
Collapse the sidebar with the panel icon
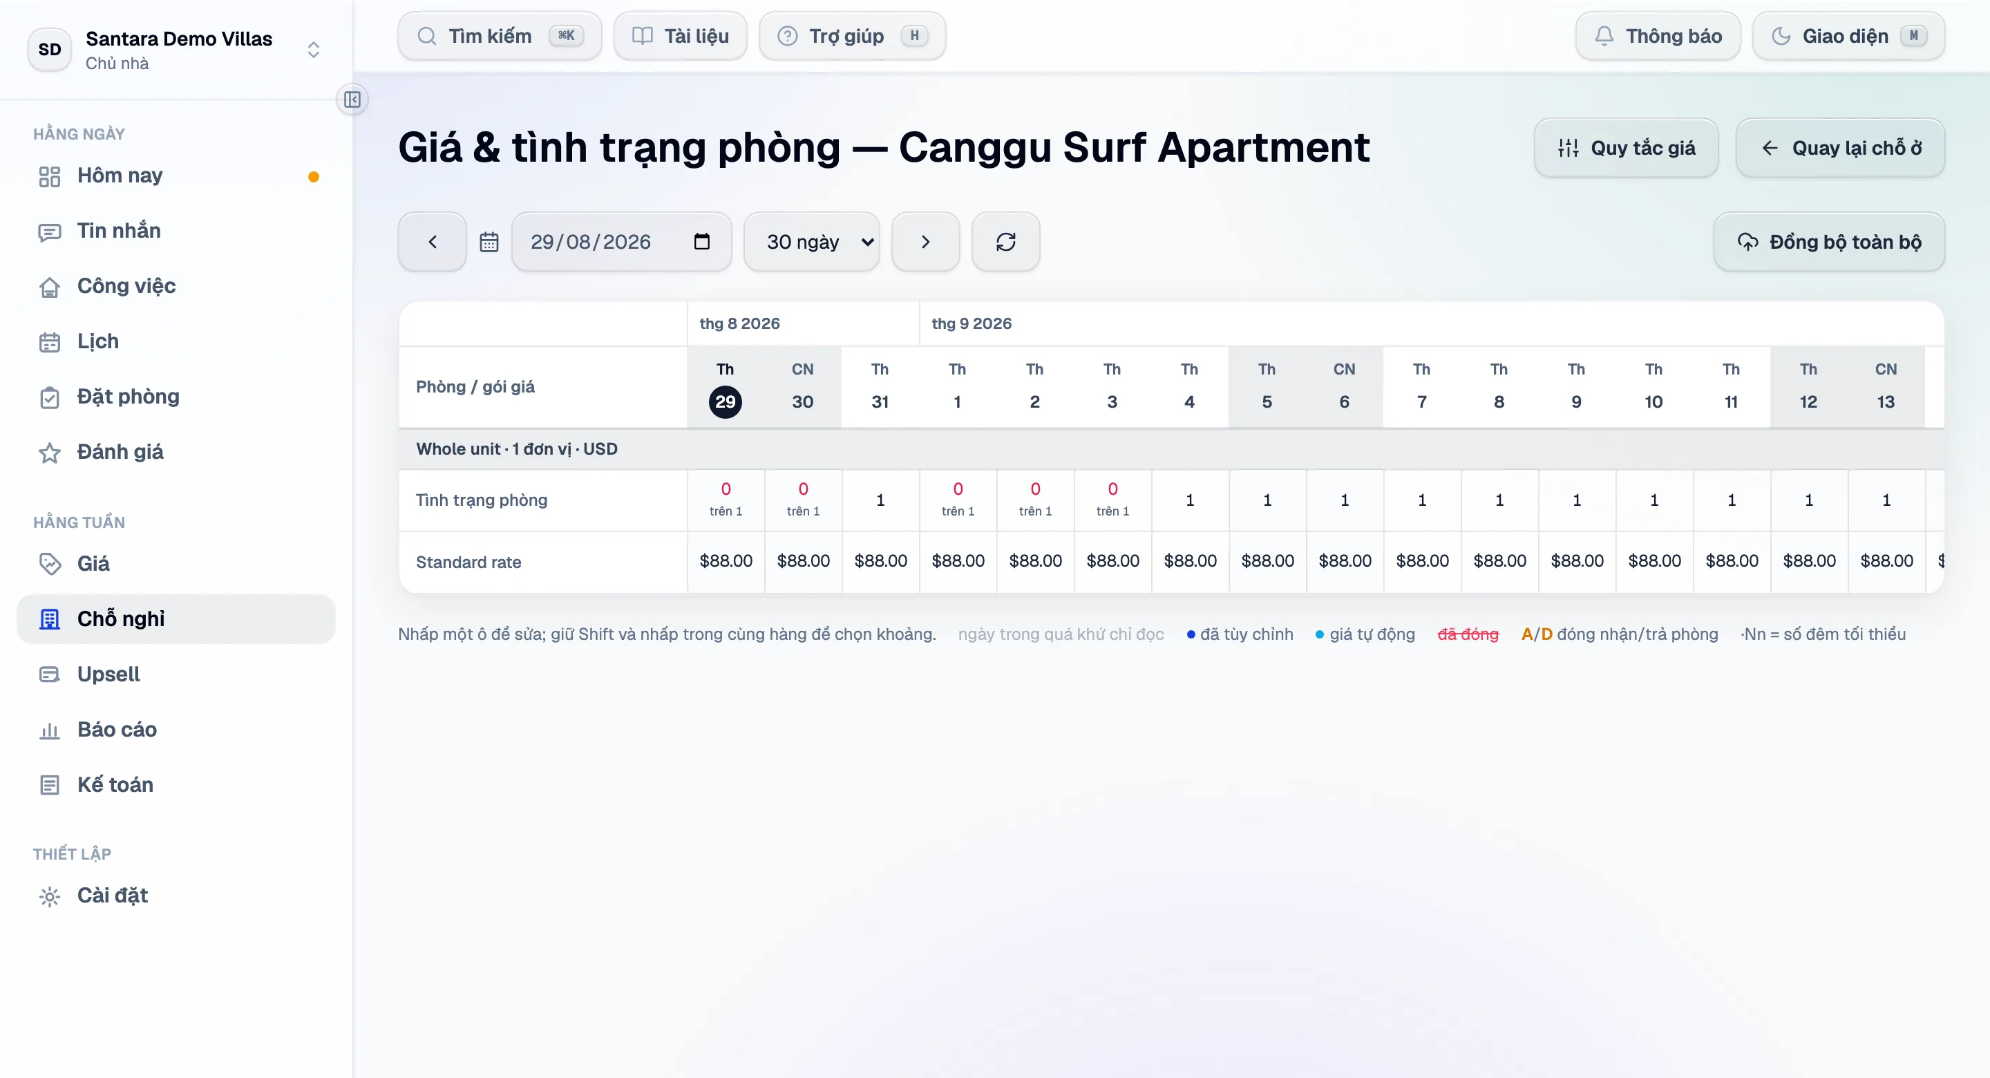point(352,100)
